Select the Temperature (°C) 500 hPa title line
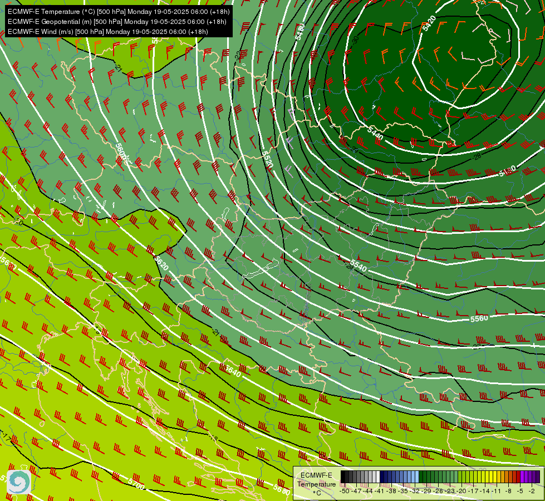 (119, 12)
